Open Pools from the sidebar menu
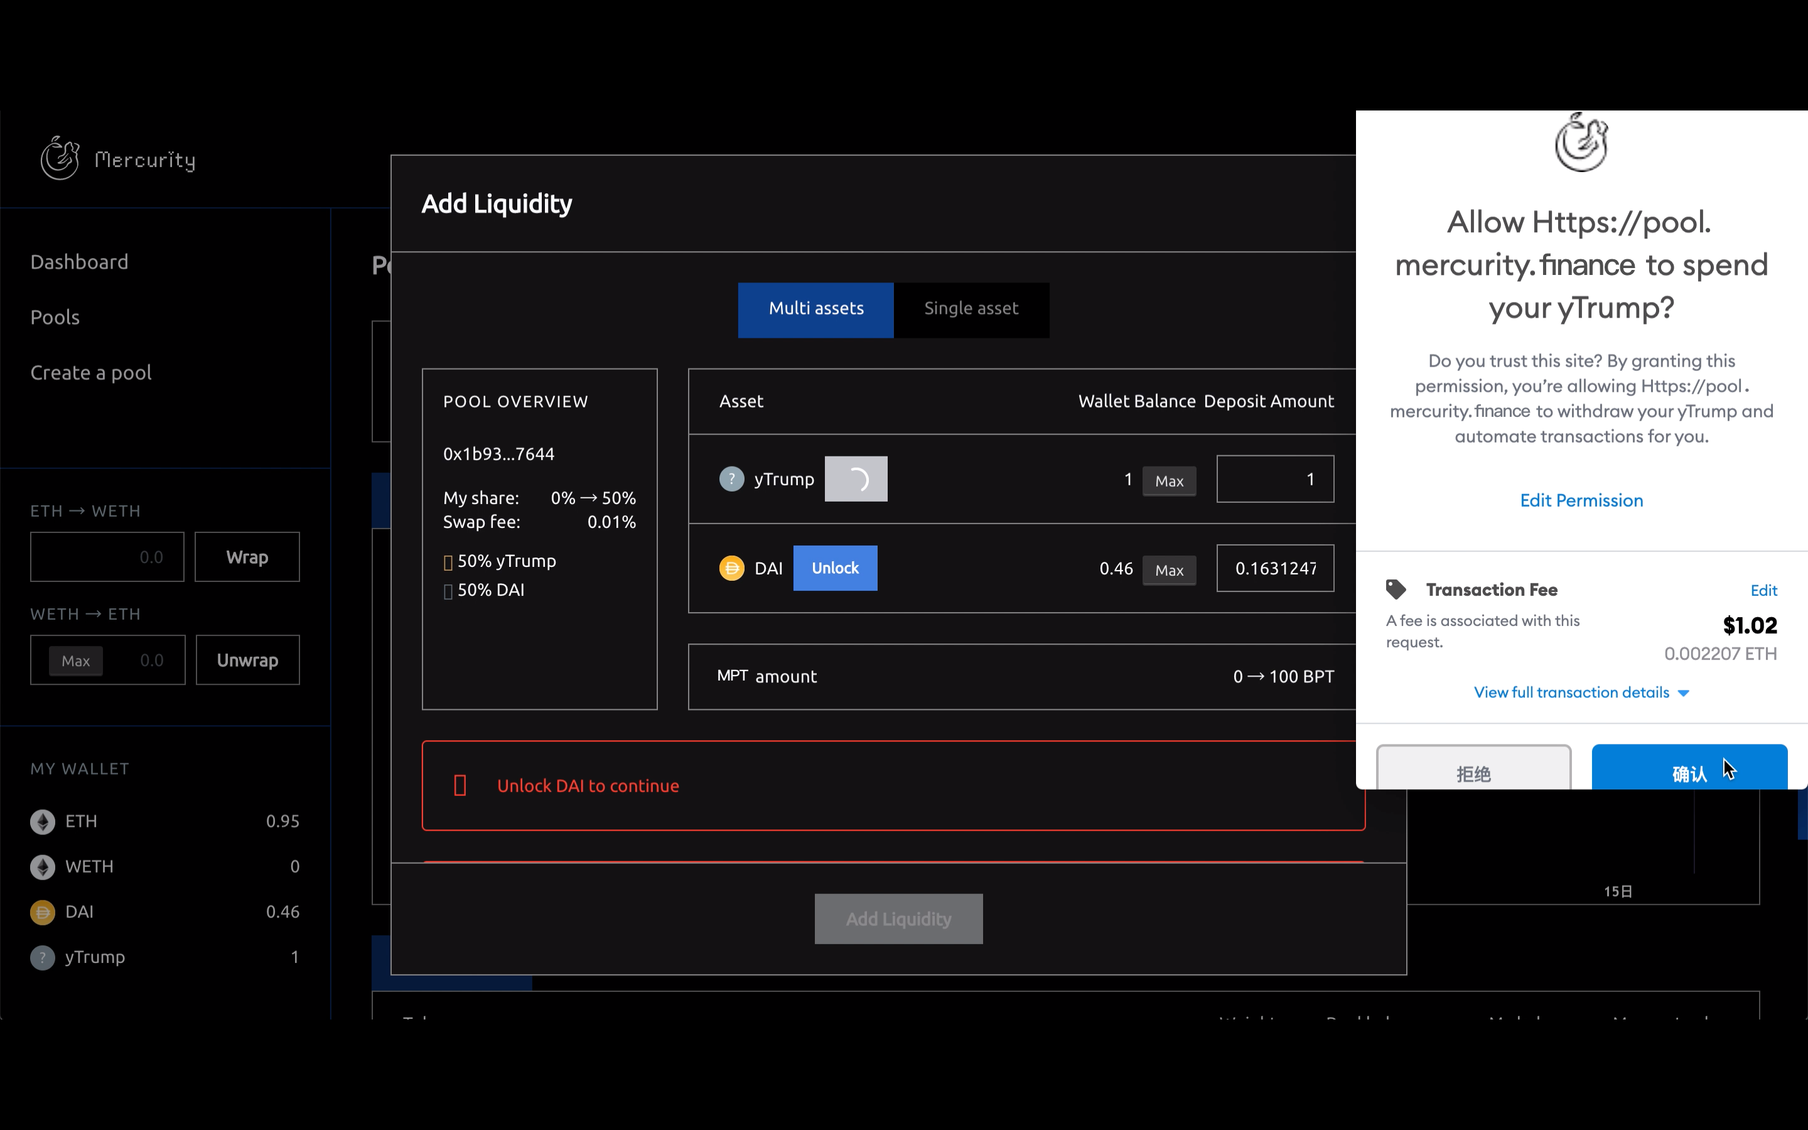The image size is (1808, 1130). (55, 317)
